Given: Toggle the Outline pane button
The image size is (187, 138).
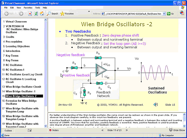Looking at the screenshot, I should click(8, 131).
